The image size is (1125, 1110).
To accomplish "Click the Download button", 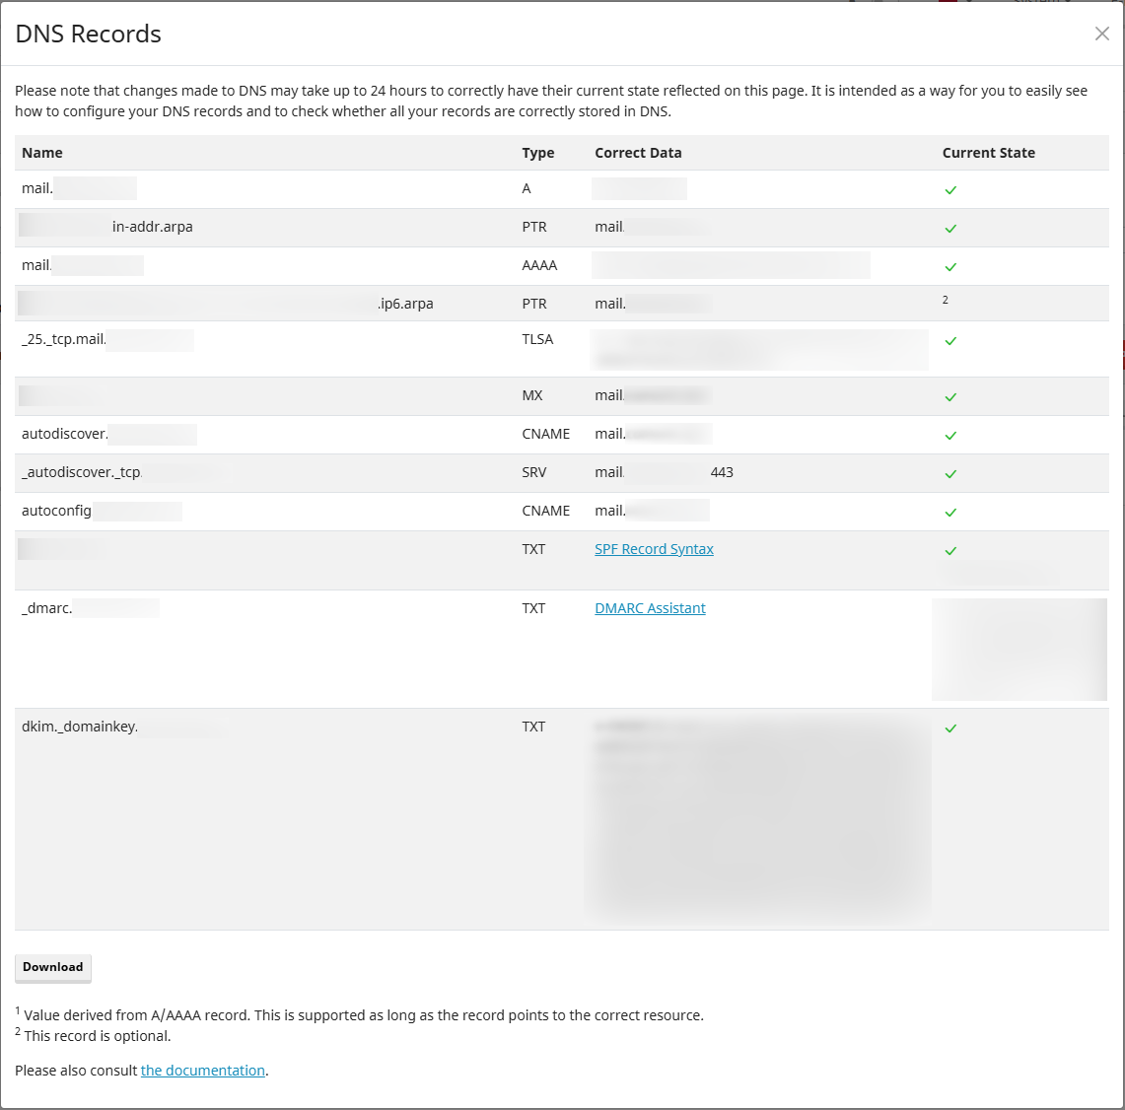I will (x=53, y=967).
